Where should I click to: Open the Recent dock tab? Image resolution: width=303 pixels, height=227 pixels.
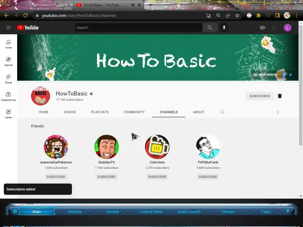(x=113, y=212)
